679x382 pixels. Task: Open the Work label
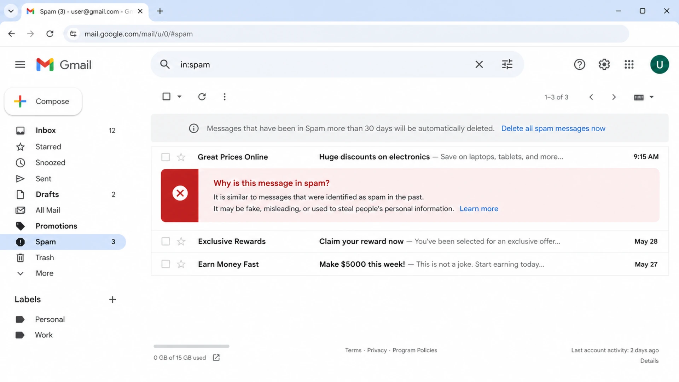(x=44, y=335)
